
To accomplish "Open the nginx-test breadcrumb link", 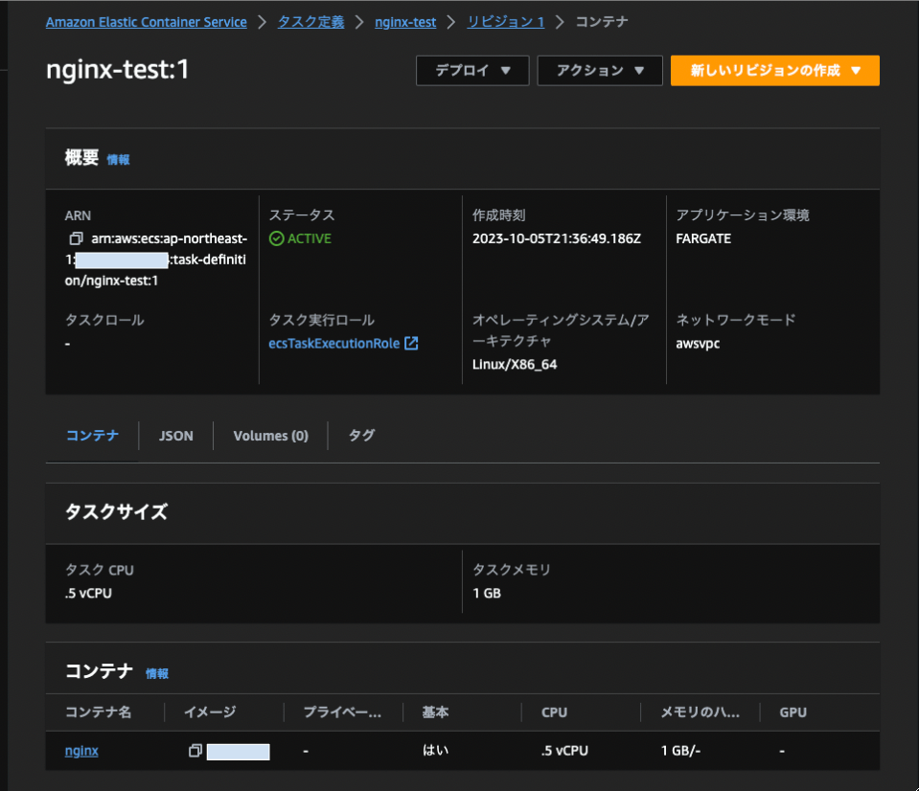I will coord(405,22).
